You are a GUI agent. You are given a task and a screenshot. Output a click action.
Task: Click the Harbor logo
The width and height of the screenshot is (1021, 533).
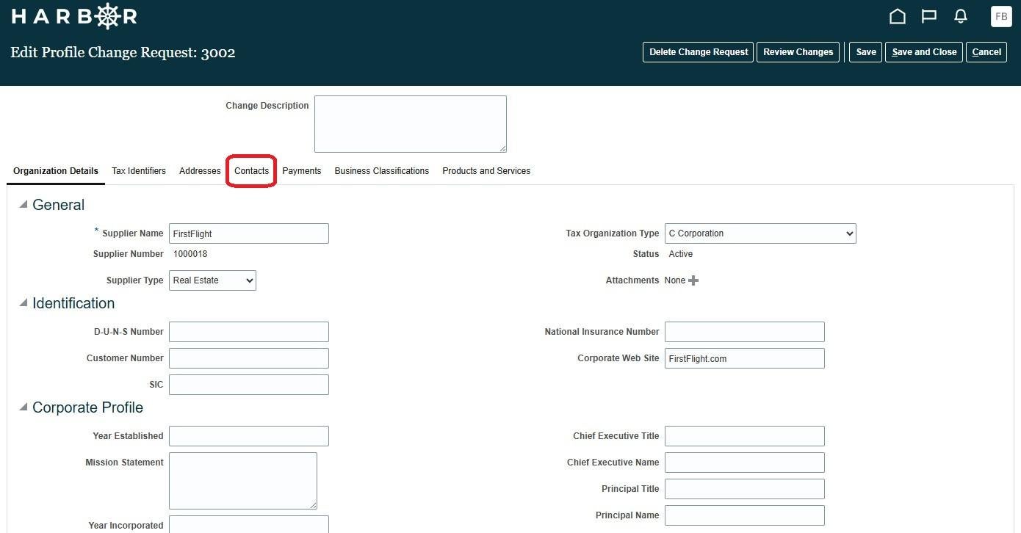[74, 16]
